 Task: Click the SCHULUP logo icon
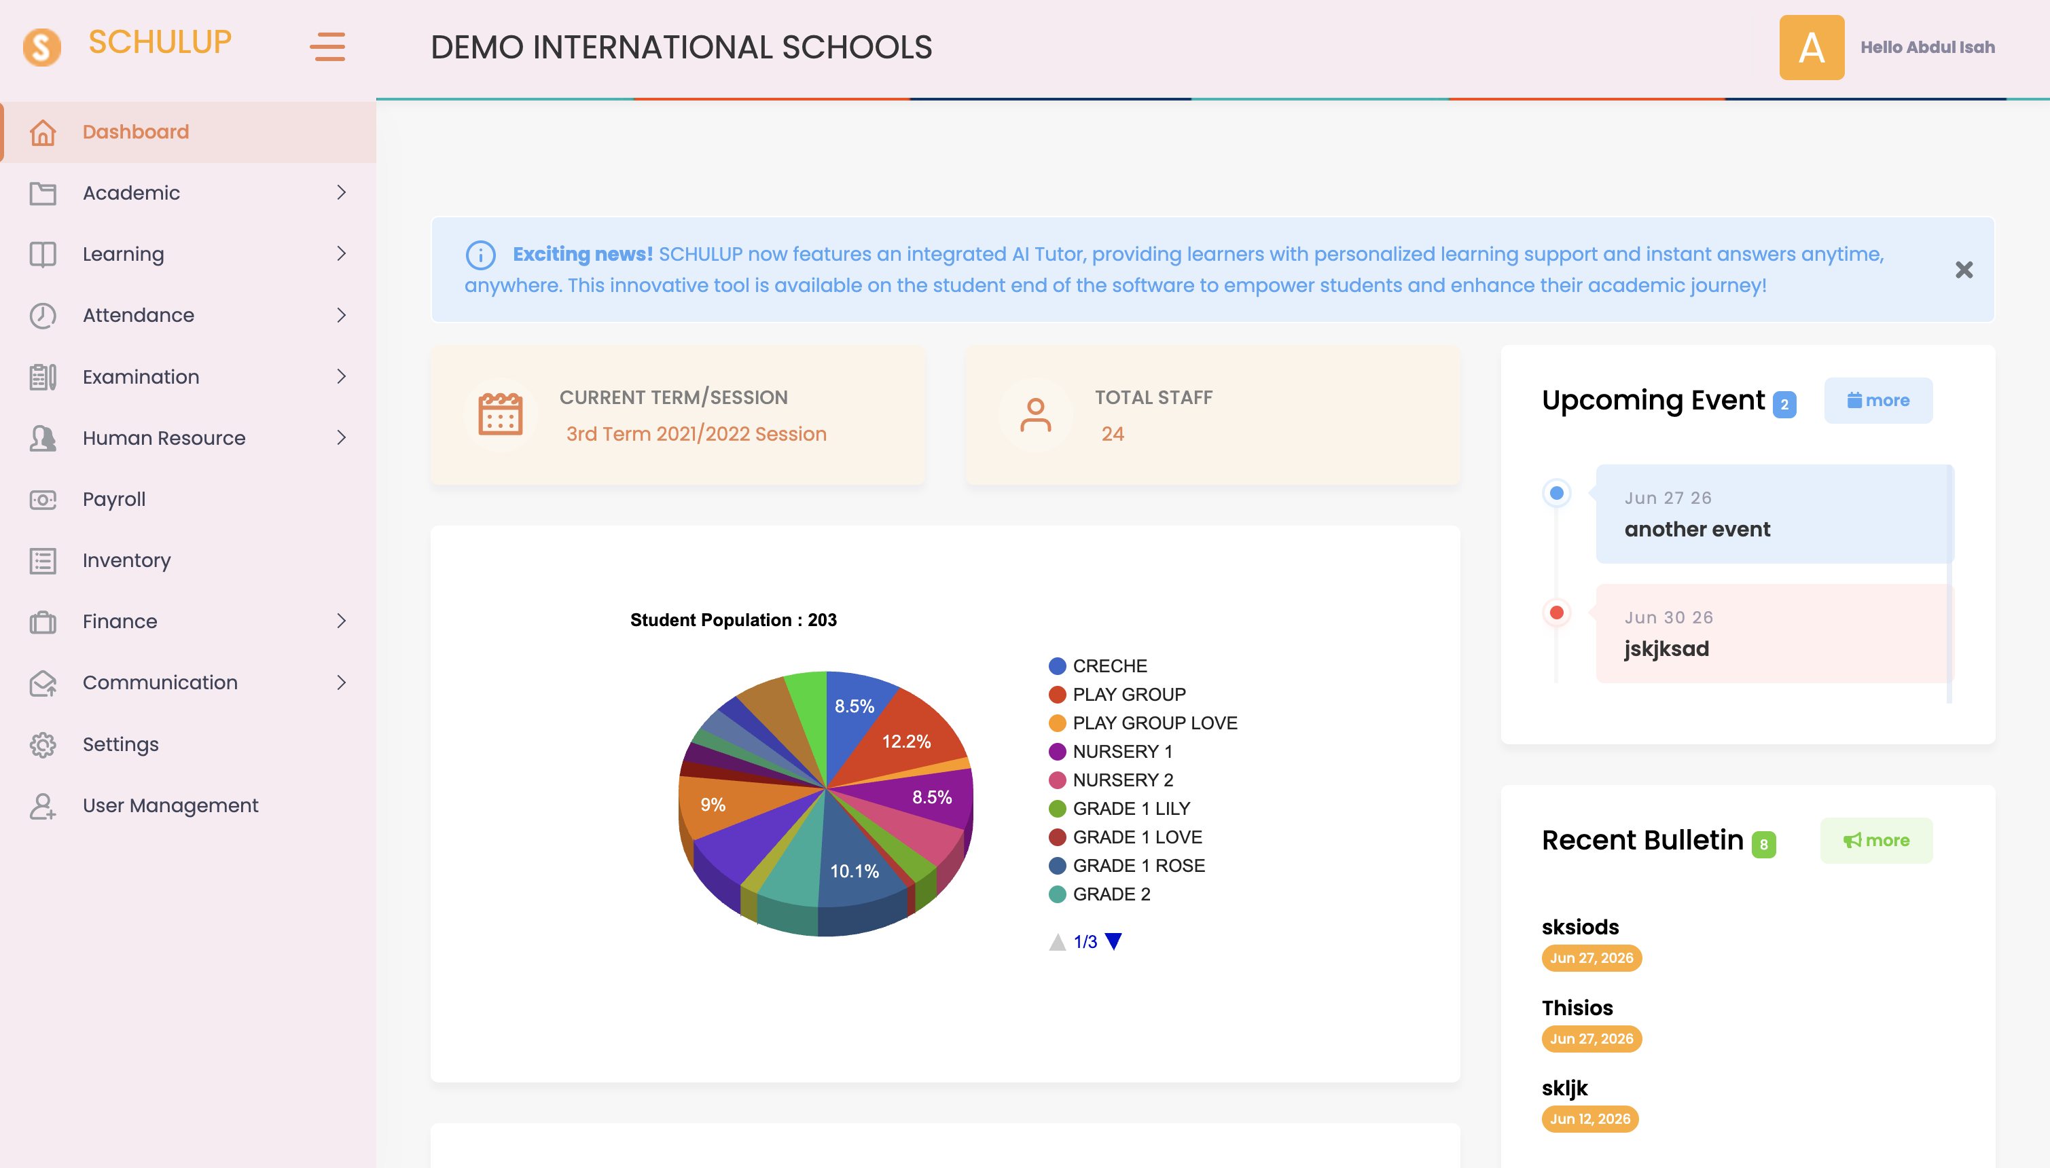(41, 47)
